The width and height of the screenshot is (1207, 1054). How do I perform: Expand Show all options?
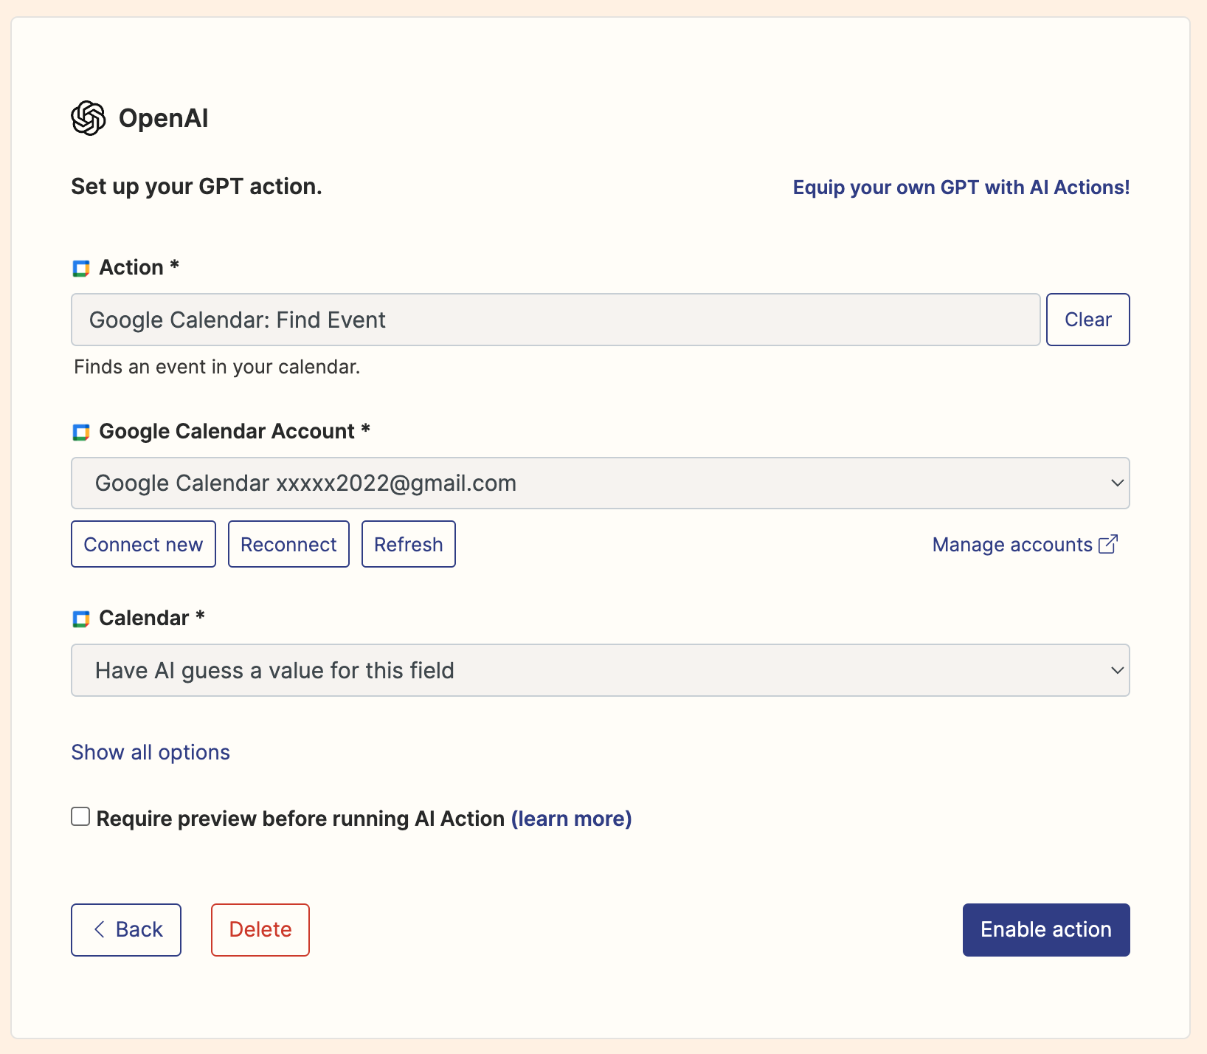click(151, 752)
